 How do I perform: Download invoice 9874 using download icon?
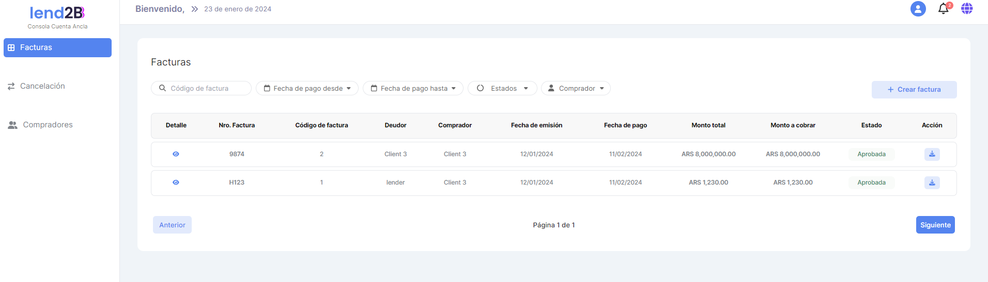(932, 154)
